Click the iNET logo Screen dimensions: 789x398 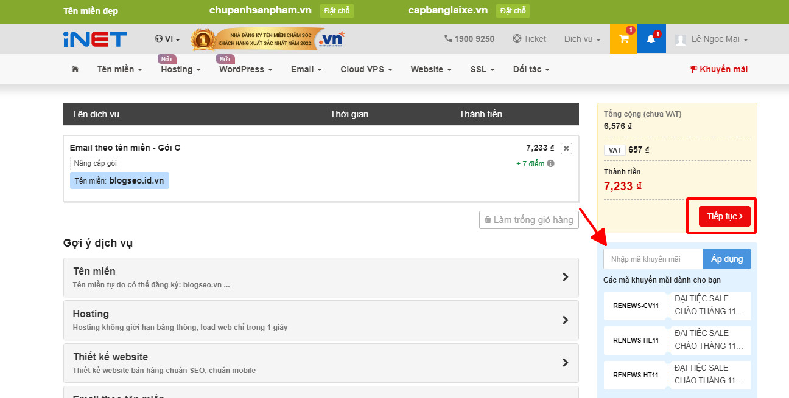click(95, 39)
